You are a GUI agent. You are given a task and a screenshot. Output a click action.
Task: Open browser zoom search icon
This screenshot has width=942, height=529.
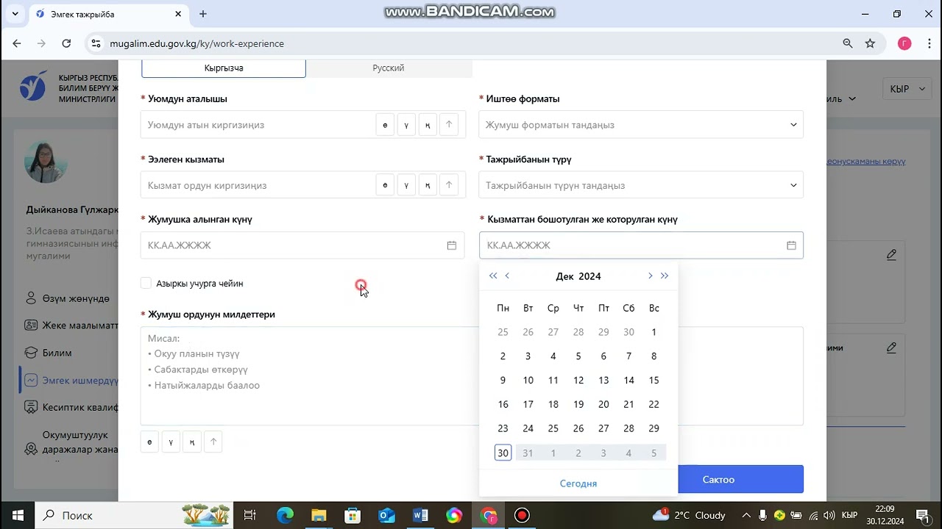tap(848, 43)
